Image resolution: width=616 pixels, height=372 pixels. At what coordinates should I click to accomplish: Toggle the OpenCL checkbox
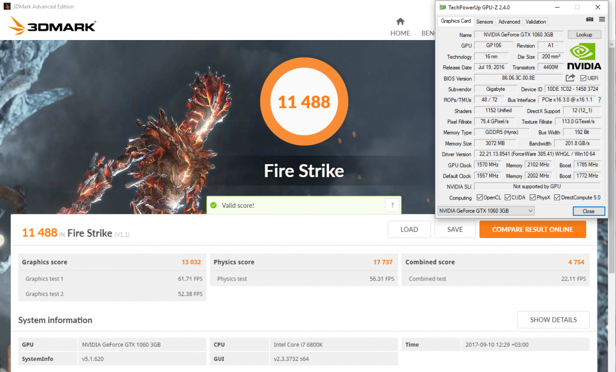tap(479, 197)
